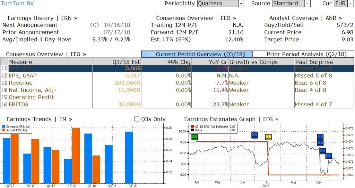Image resolution: width=355 pixels, height=188 pixels.
Task: Open Analyst Coverage ANR link
Action: [306, 18]
